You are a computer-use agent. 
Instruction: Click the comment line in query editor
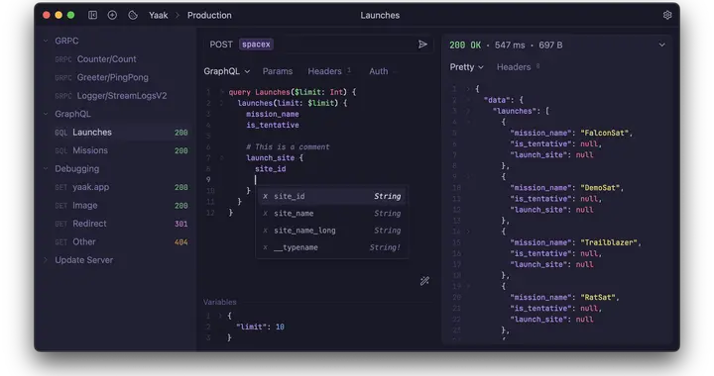[x=288, y=146]
